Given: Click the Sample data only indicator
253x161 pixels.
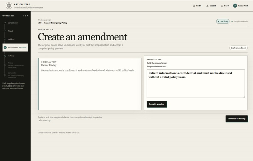Looking at the screenshot, I should tap(240, 21).
